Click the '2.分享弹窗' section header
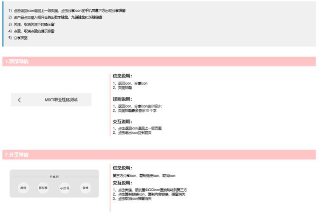The width and height of the screenshot is (319, 214). point(159,154)
